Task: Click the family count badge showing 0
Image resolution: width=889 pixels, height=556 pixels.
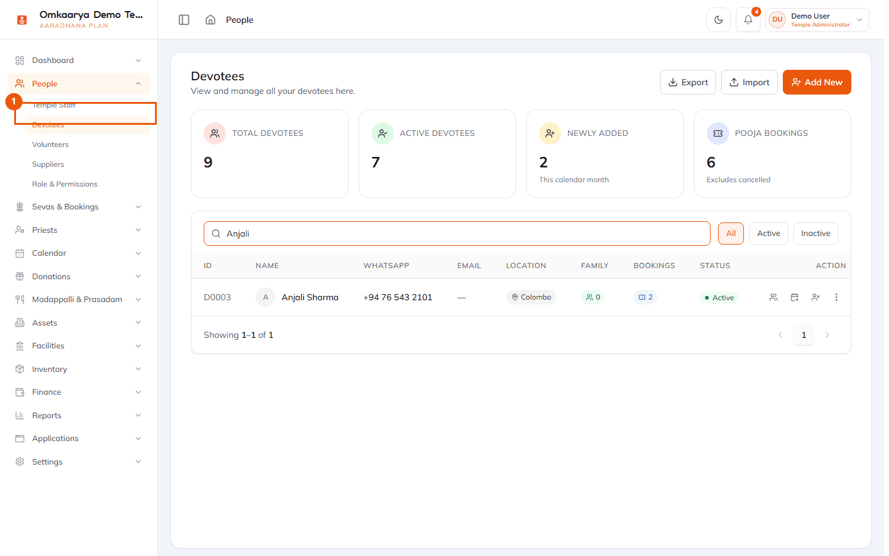Action: click(593, 297)
